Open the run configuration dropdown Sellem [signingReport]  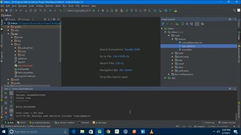click(78, 10)
